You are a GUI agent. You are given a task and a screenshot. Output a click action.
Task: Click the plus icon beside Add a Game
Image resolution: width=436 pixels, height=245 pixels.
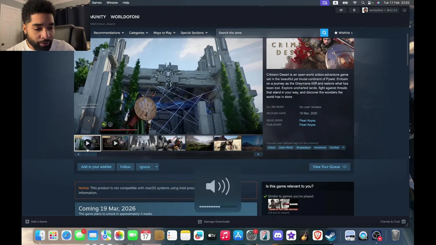click(27, 222)
